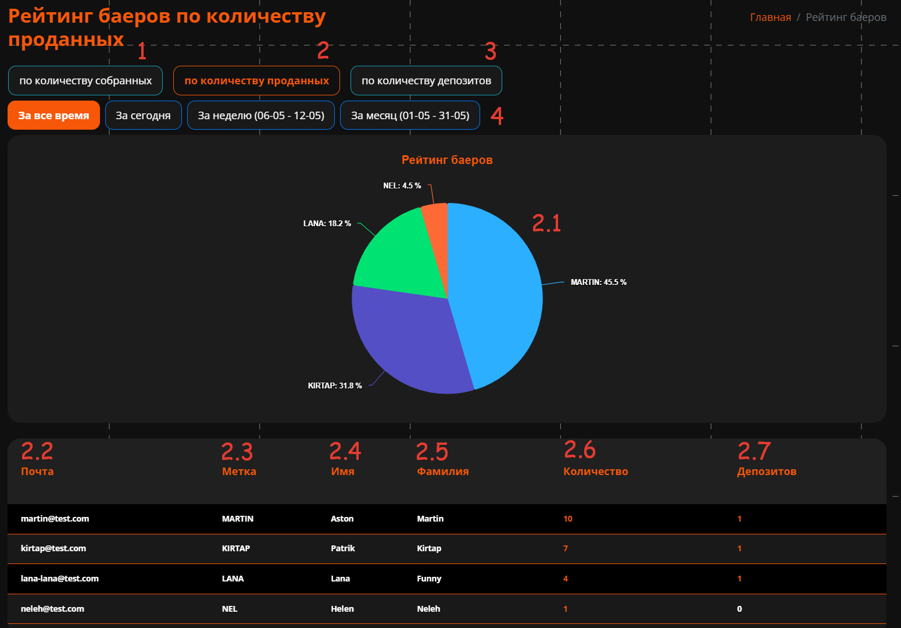The height and width of the screenshot is (628, 901).
Task: Click surname 'Funny'
Action: [x=429, y=579]
